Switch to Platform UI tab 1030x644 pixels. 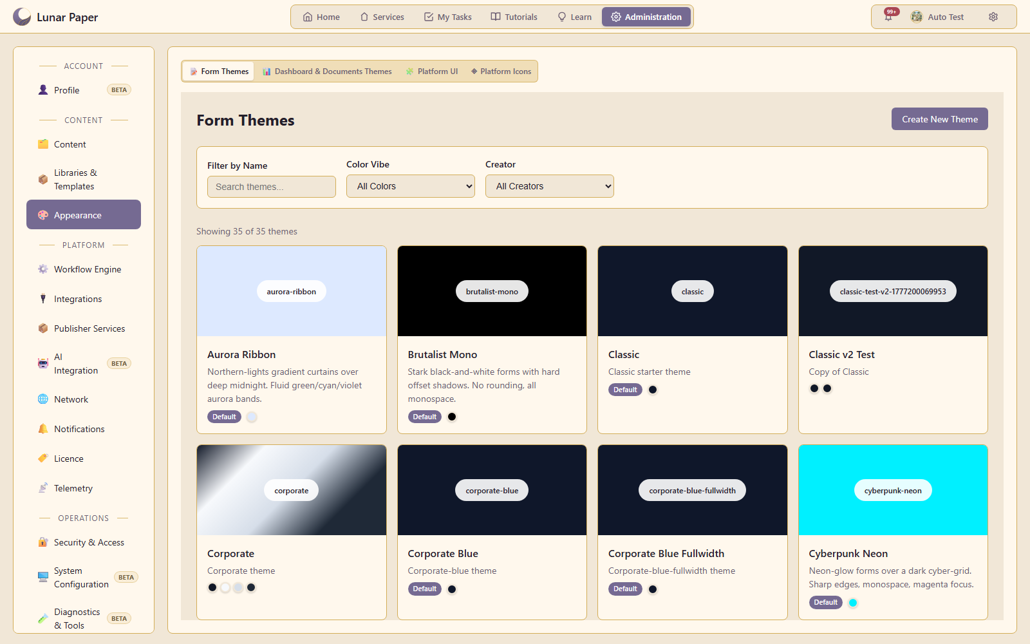pyautogui.click(x=431, y=71)
